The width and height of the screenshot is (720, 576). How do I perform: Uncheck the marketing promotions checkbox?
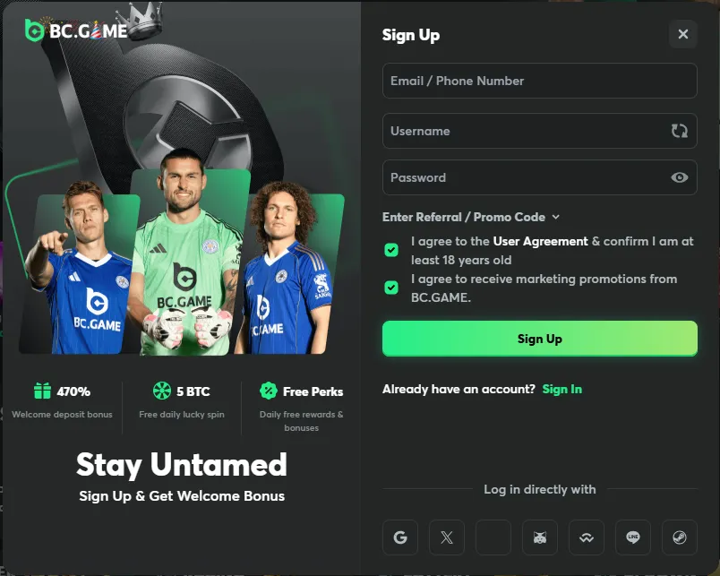coord(391,288)
